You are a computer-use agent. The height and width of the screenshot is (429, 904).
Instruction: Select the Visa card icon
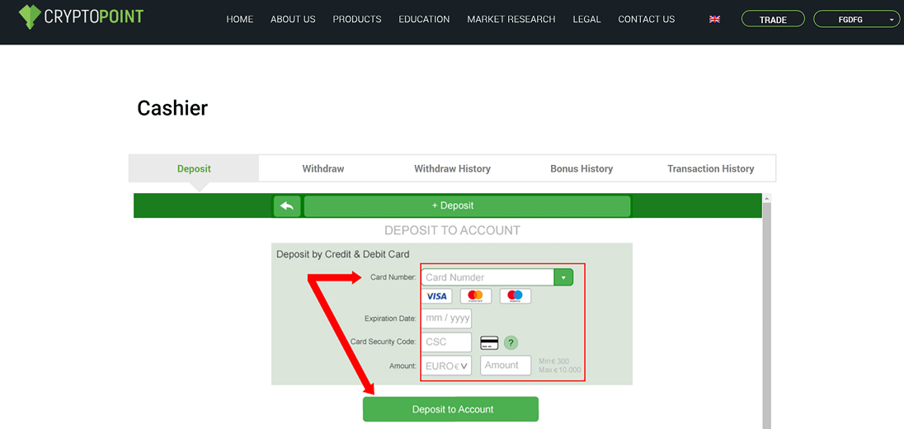point(436,296)
